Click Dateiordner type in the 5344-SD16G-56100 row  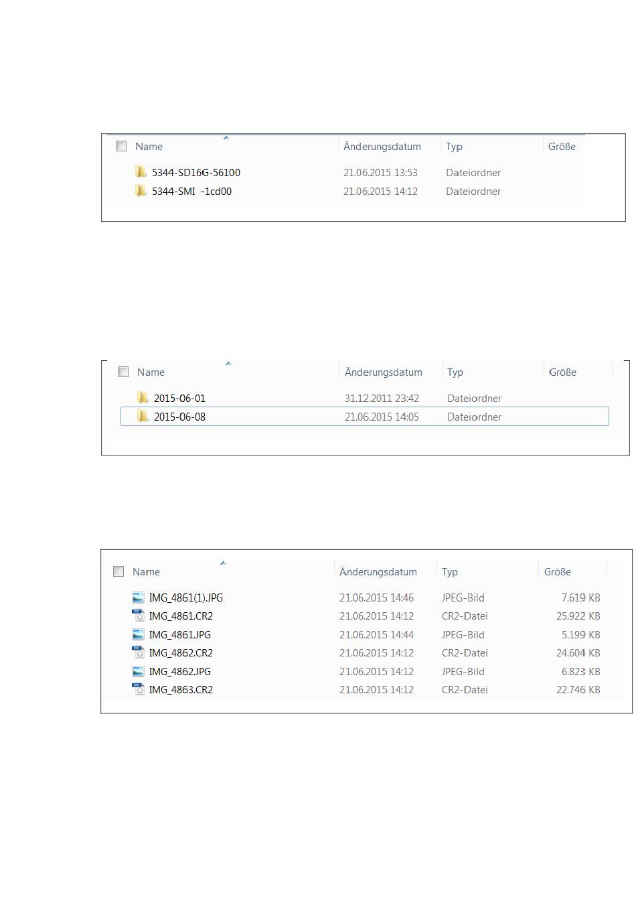click(473, 173)
